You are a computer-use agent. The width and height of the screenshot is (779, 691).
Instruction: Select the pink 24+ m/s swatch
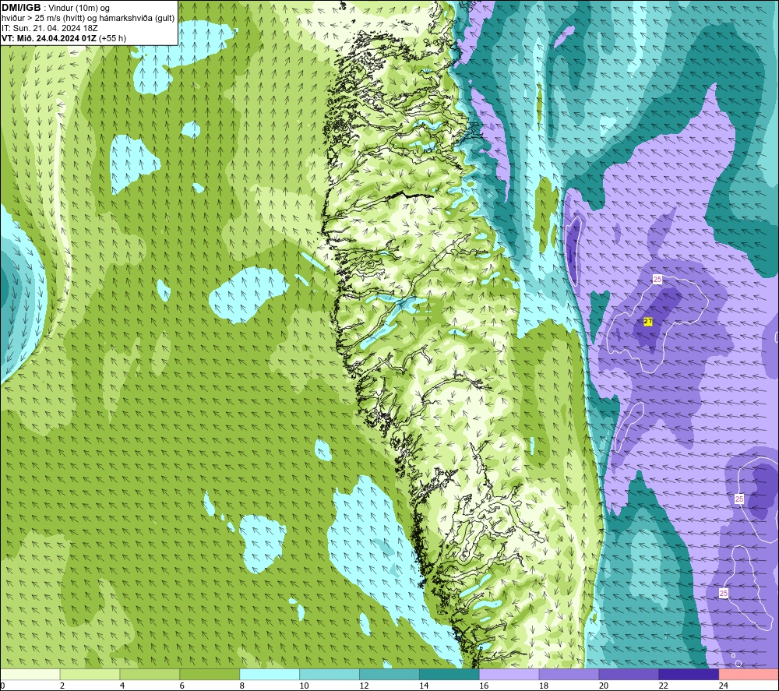pos(749,675)
